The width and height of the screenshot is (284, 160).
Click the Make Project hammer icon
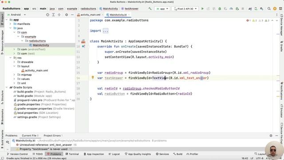(x=150, y=8)
